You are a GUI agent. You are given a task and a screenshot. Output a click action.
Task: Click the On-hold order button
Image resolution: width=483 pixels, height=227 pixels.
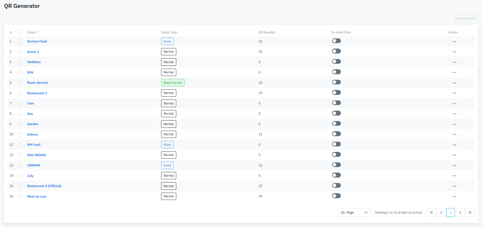point(465,18)
